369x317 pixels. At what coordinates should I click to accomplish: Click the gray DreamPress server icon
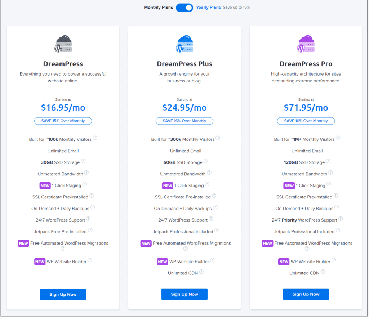click(x=63, y=44)
